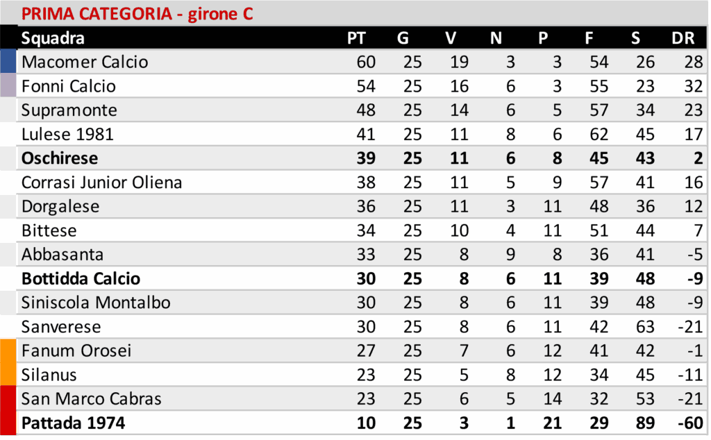The width and height of the screenshot is (711, 440).
Task: Select the Siniscola Montalbo team name
Action: point(96,303)
